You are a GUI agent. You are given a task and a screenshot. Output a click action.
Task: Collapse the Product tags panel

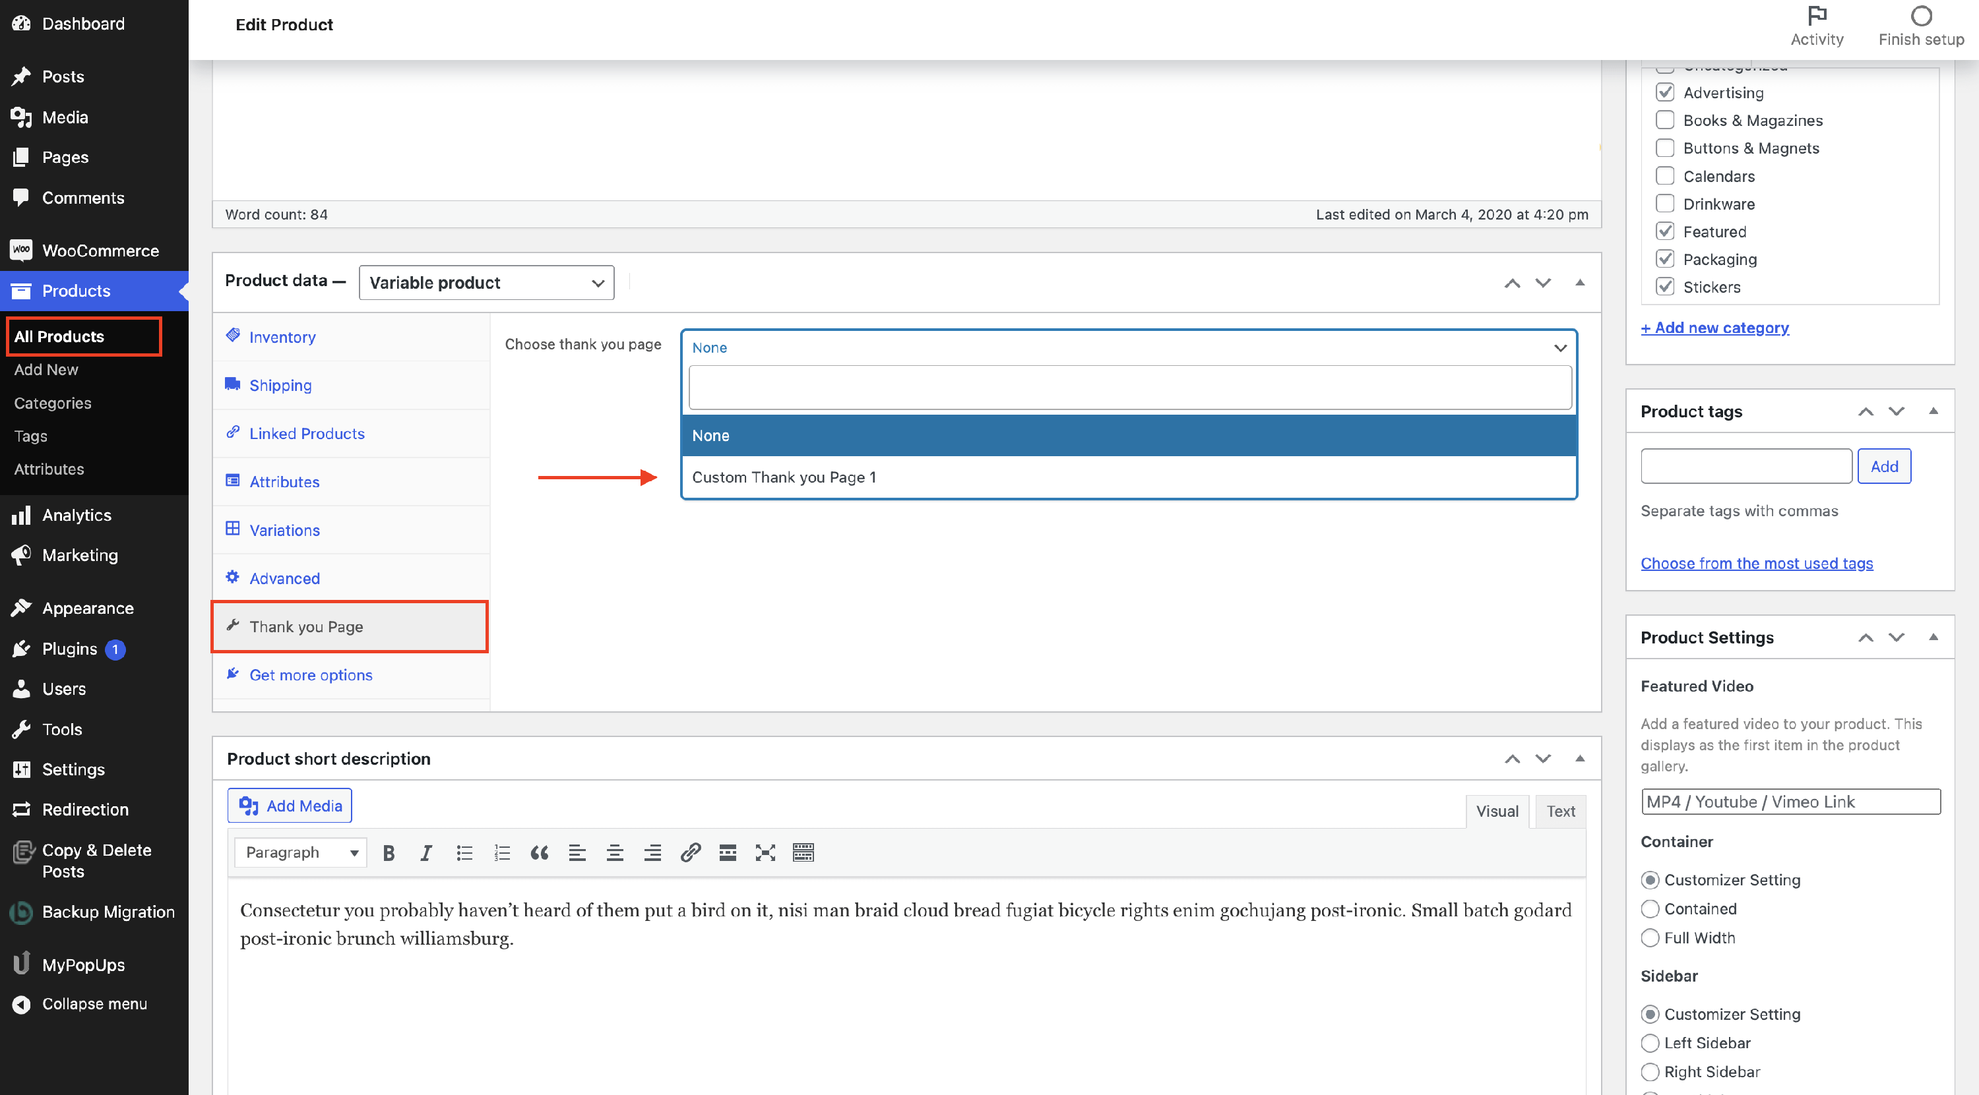click(x=1933, y=411)
